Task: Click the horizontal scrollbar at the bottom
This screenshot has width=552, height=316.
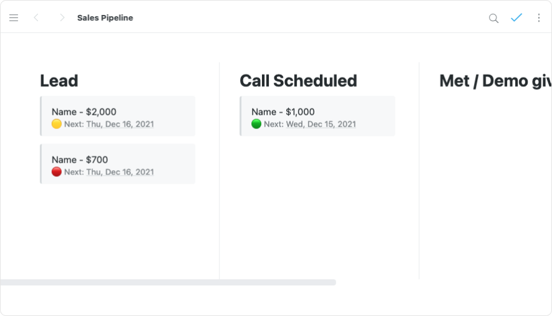Action: pyautogui.click(x=168, y=282)
